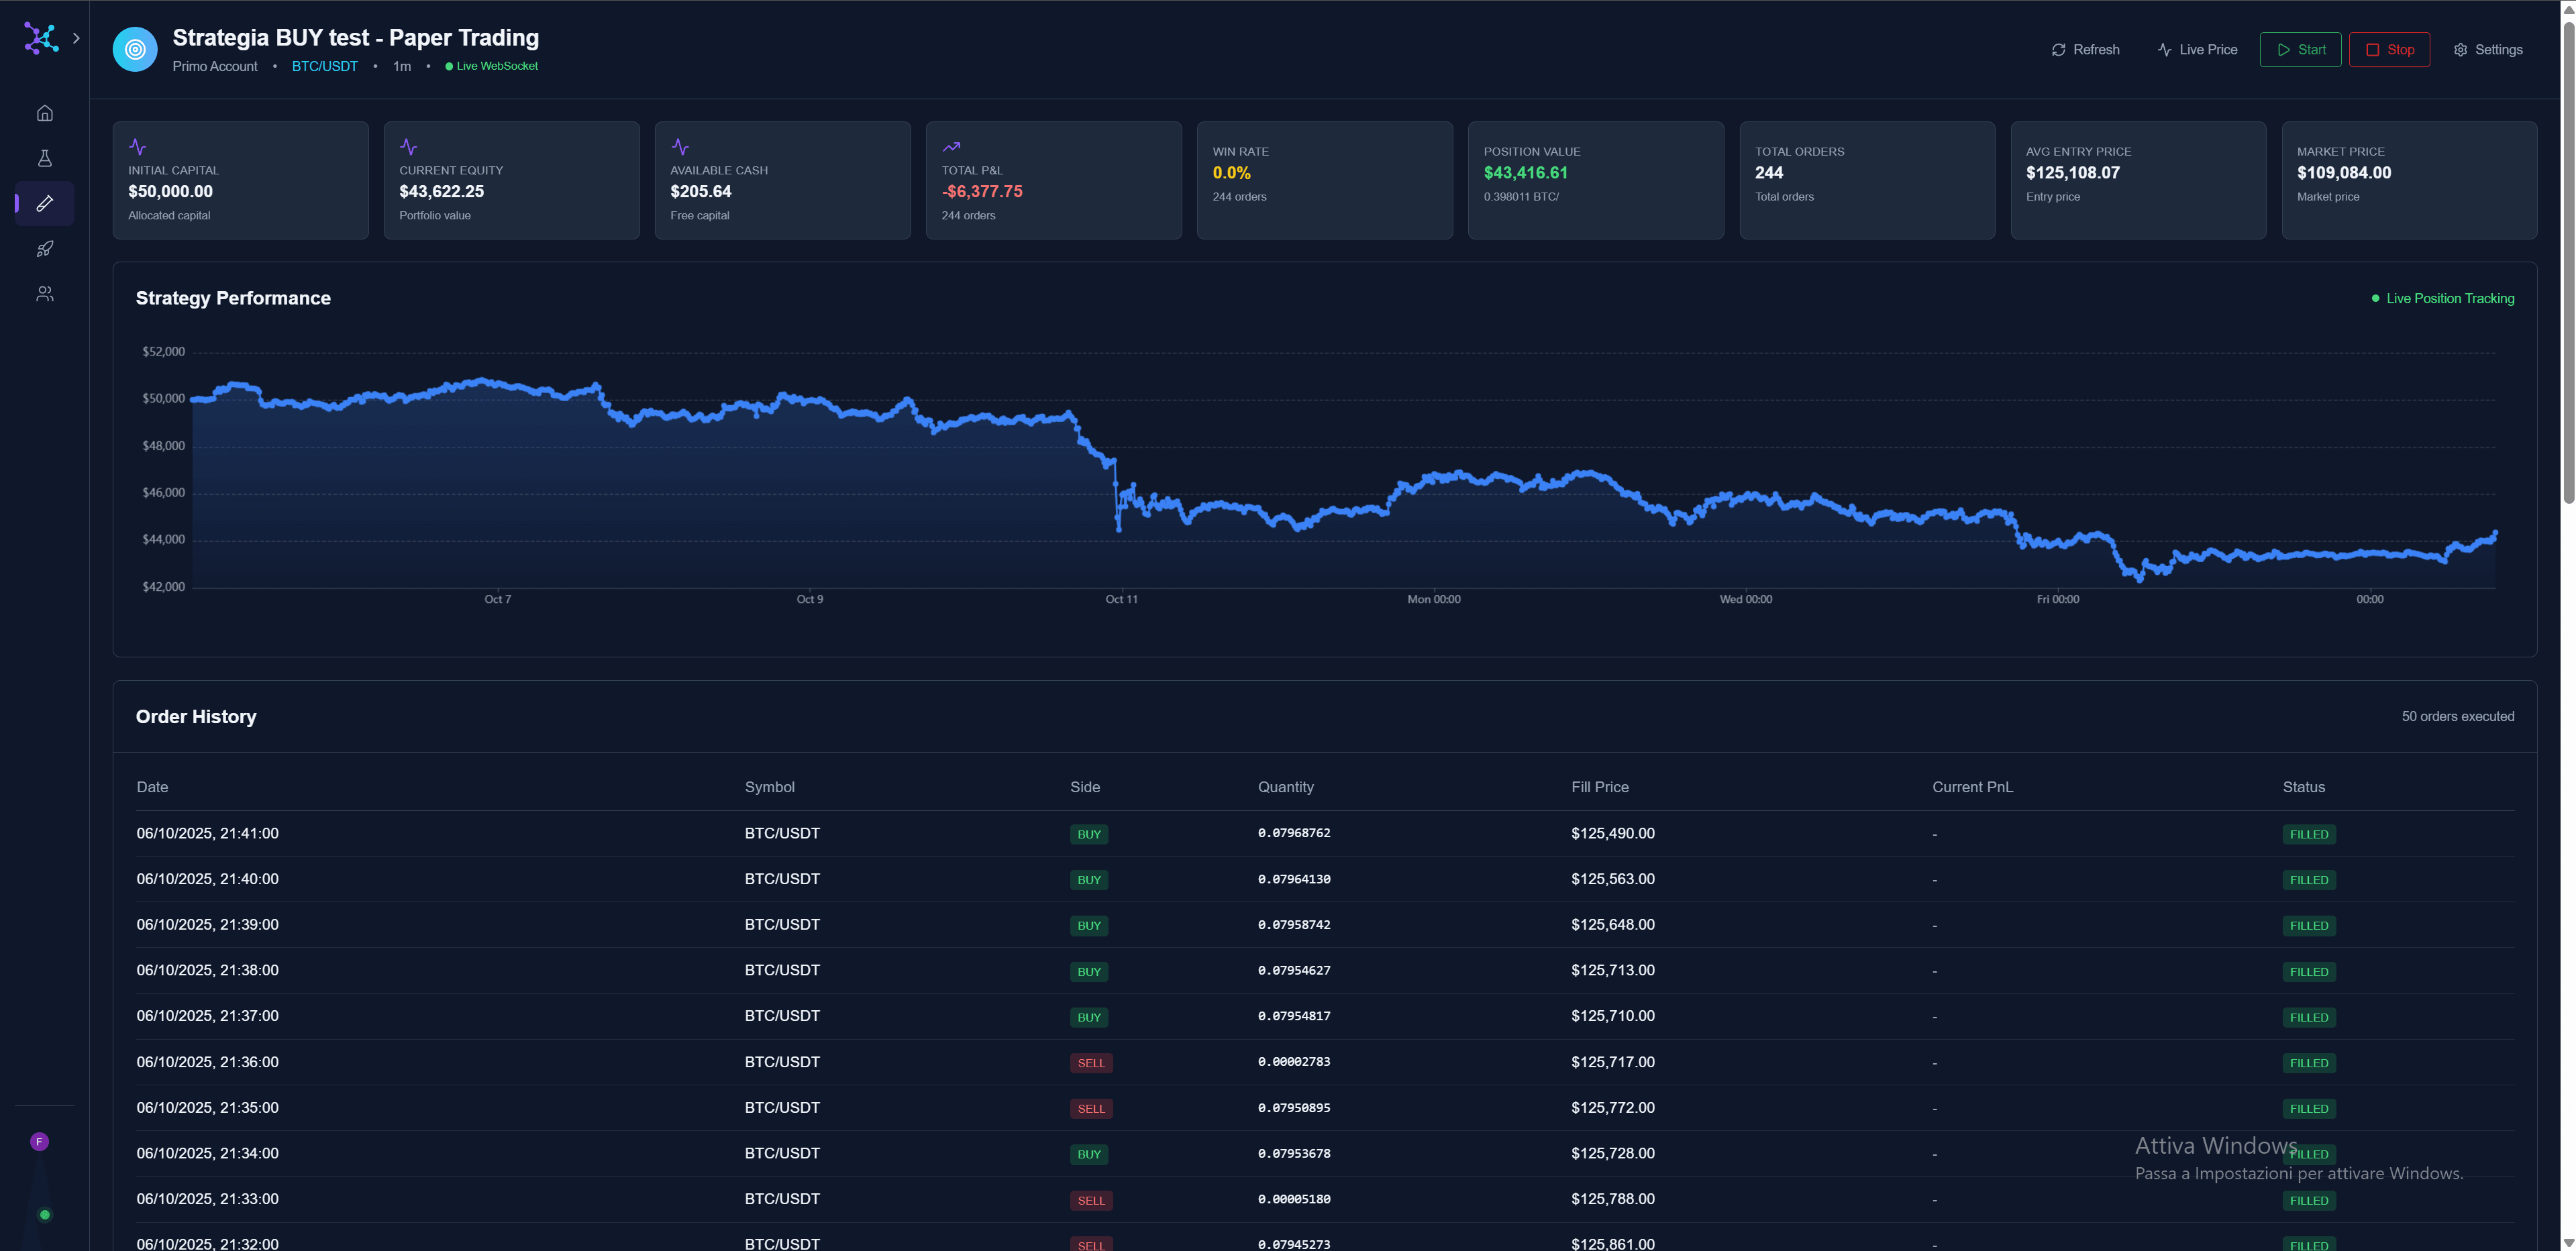
Task: Open the F user avatar at bottom left
Action: tap(39, 1141)
